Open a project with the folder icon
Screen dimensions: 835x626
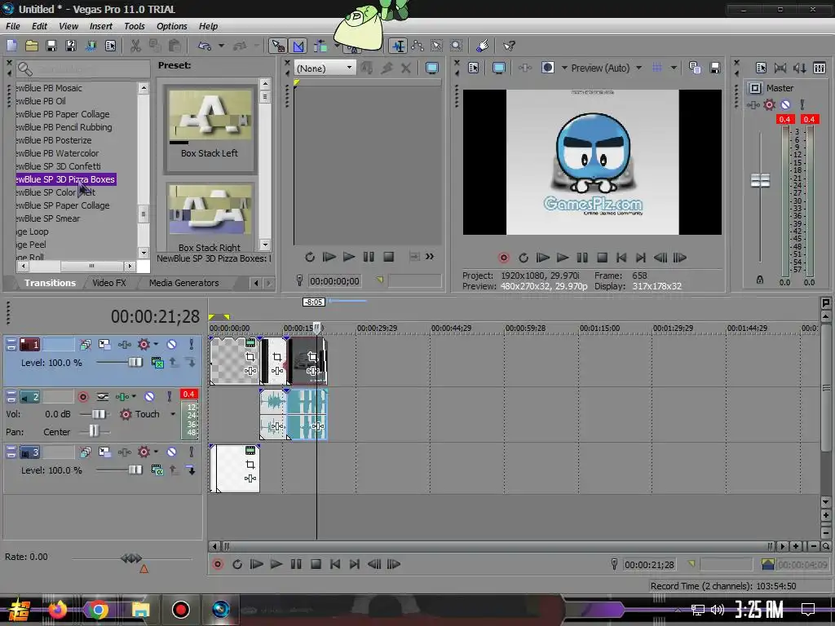point(32,46)
